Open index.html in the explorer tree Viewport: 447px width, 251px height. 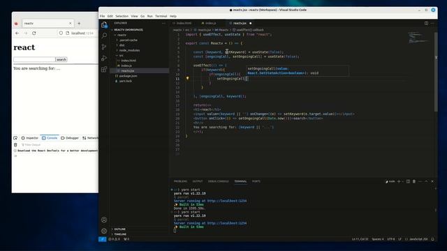129,61
